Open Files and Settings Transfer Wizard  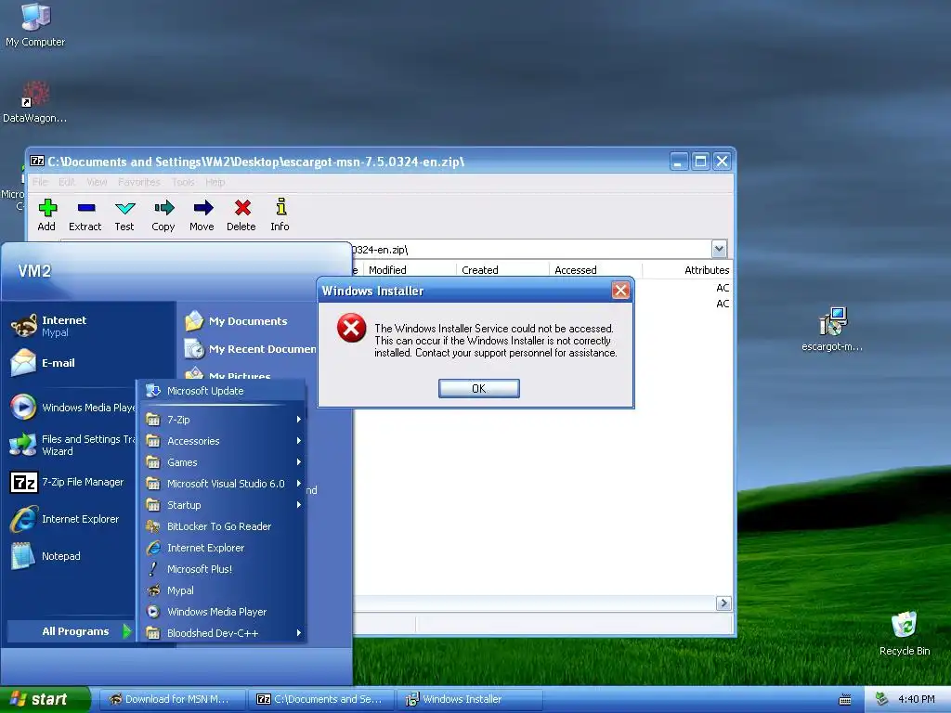pos(72,445)
